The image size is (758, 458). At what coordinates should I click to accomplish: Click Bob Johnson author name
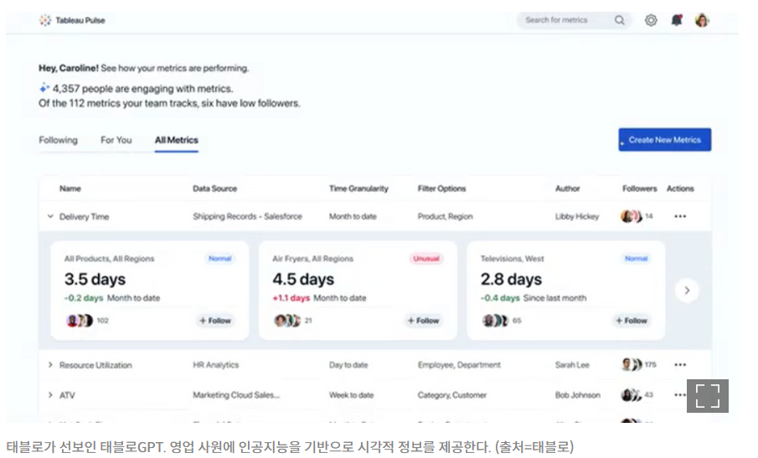coord(577,394)
